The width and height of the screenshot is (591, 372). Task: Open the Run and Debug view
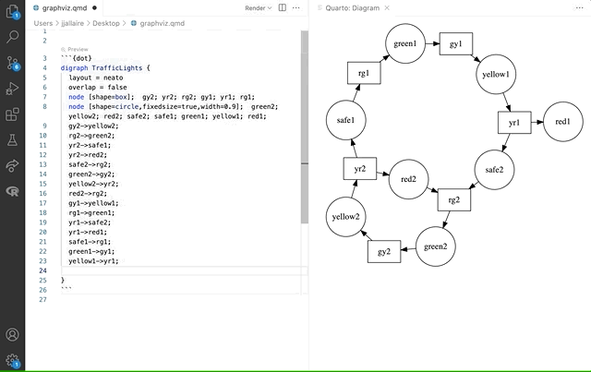(x=12, y=89)
